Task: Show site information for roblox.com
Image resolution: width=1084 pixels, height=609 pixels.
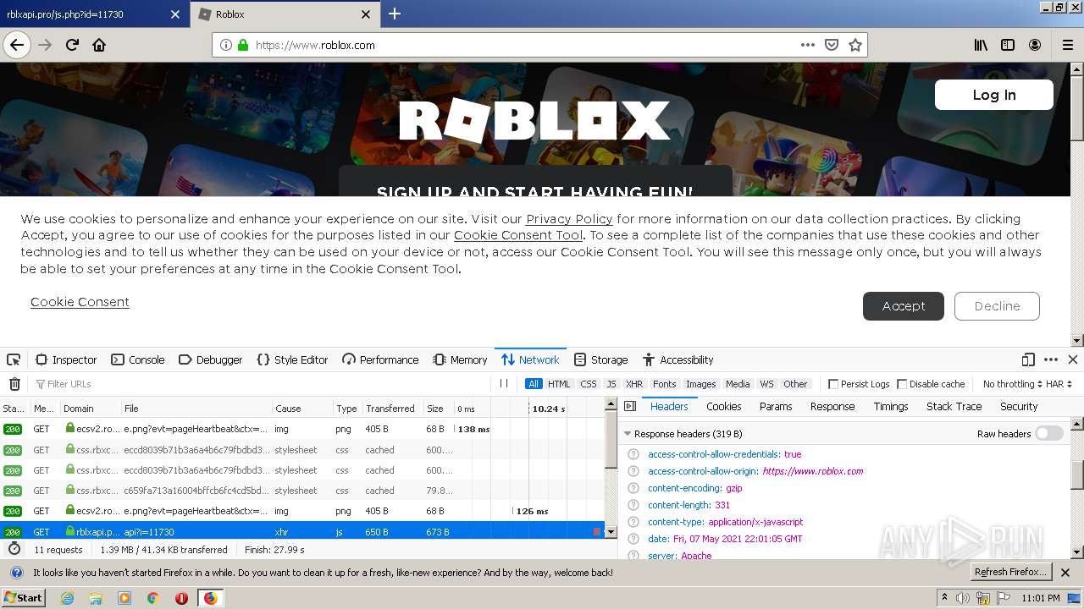Action: [226, 45]
